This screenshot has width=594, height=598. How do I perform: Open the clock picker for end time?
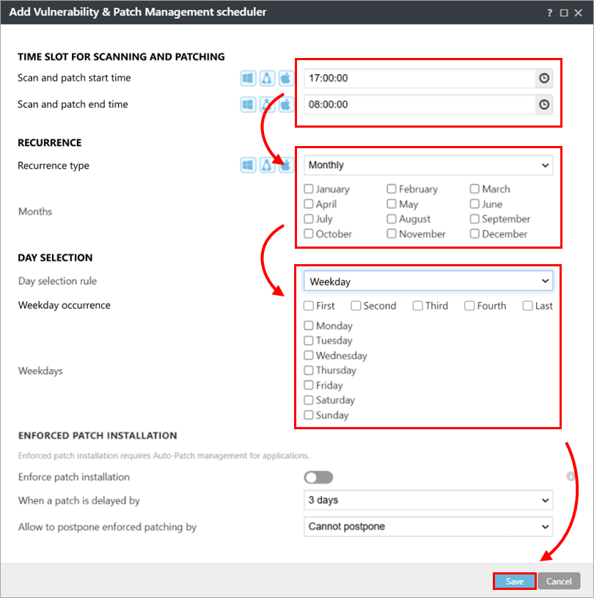(x=543, y=105)
